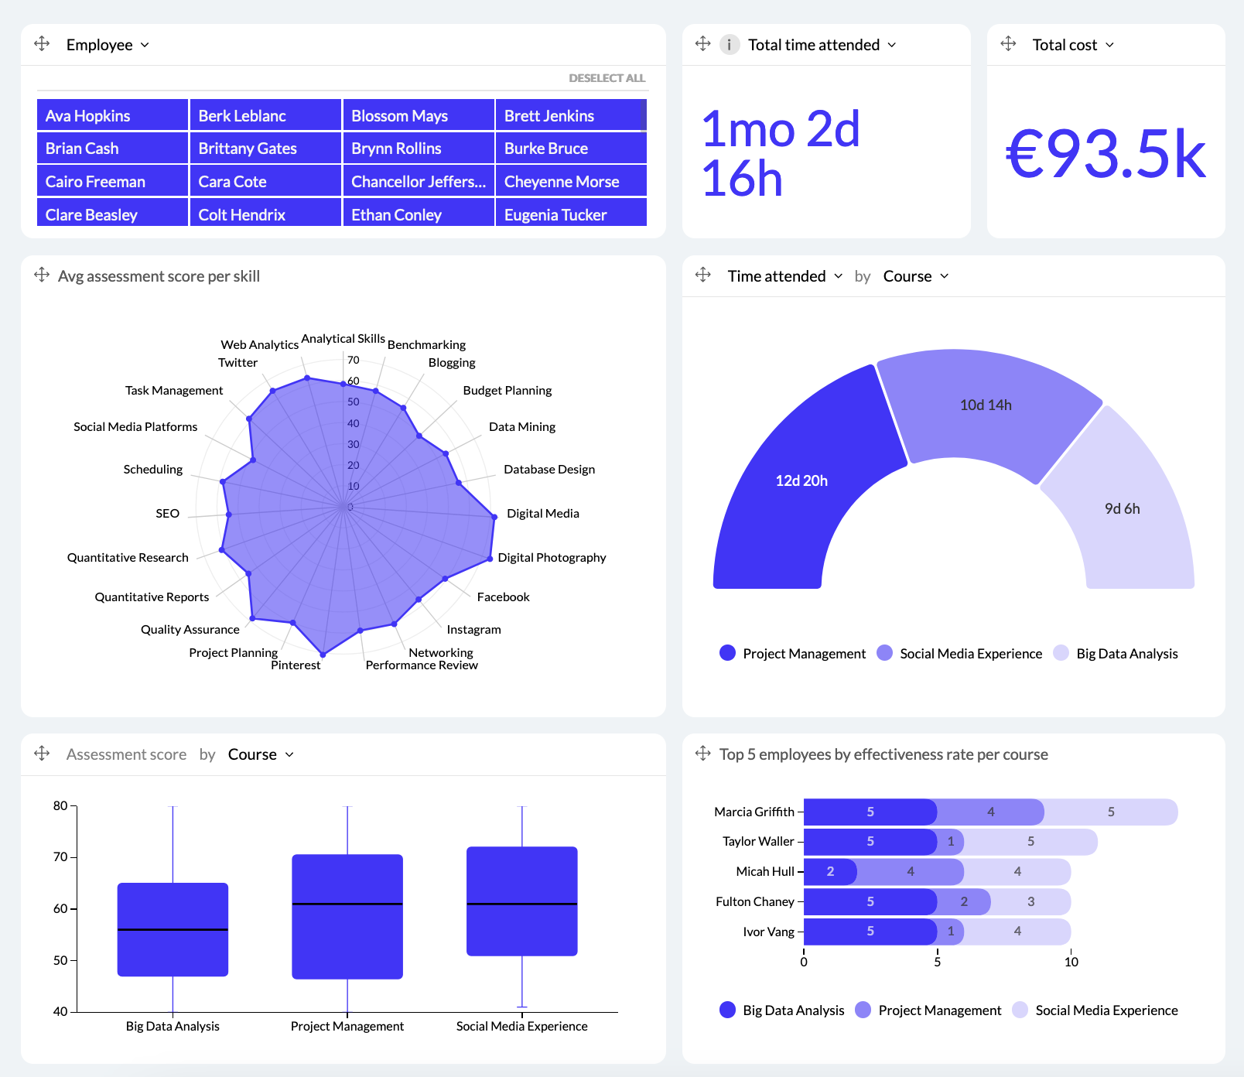Click the 9d 6h Big Data Analysis segment

pyautogui.click(x=1123, y=508)
